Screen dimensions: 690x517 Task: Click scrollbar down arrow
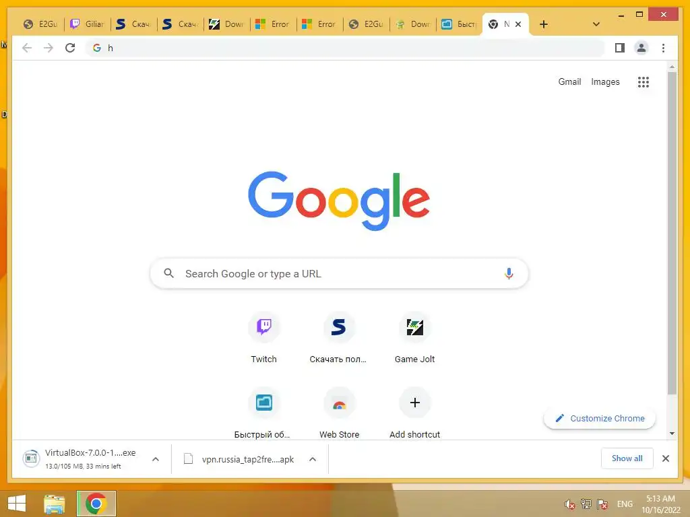(x=672, y=434)
